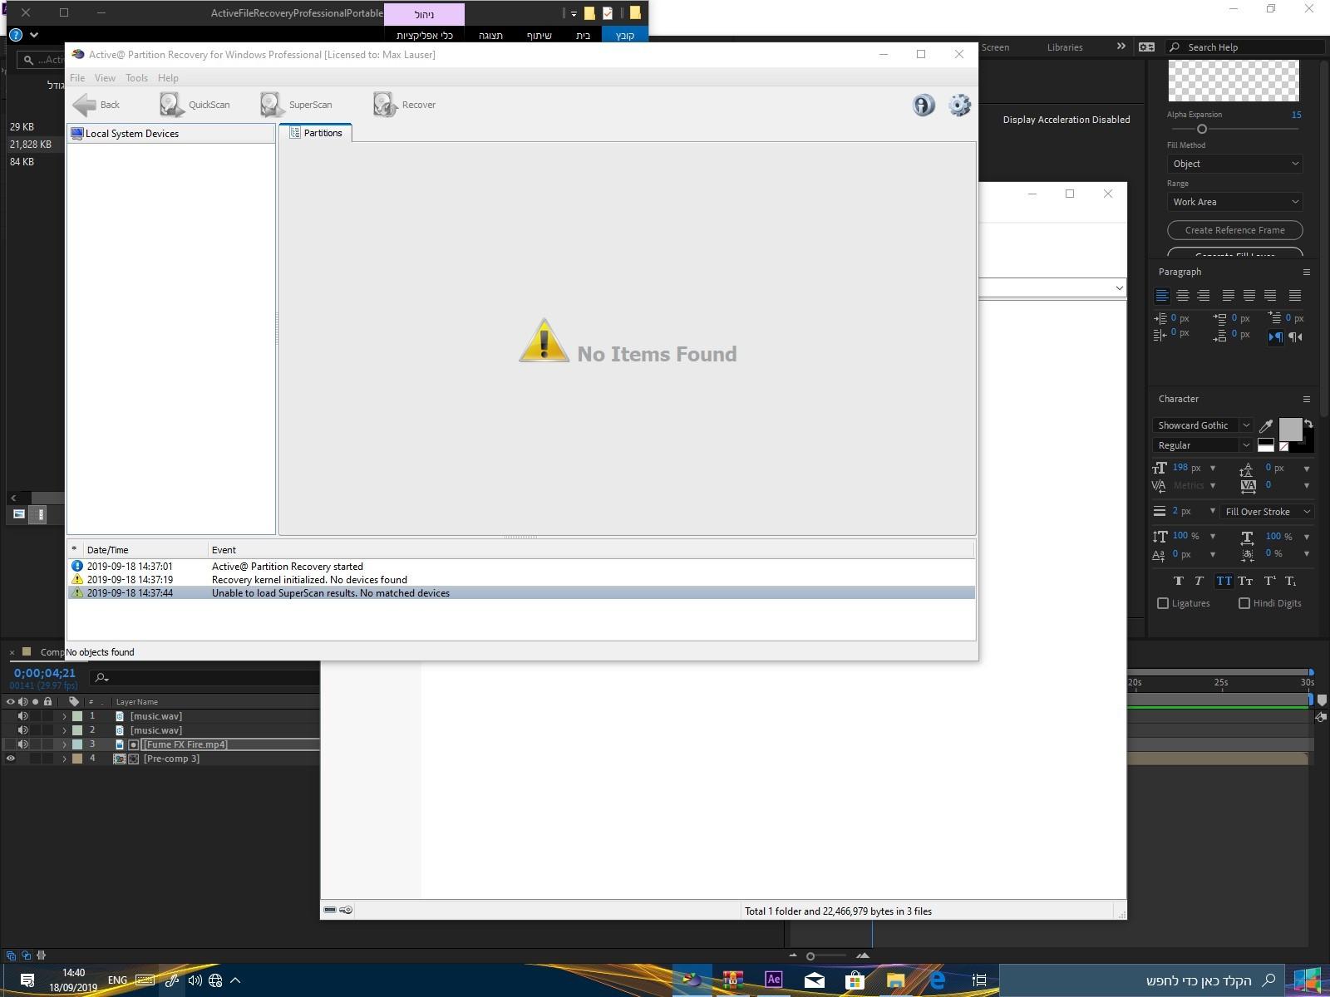This screenshot has width=1330, height=997.
Task: Expand layer 1 music.wav properties
Action: click(x=64, y=716)
